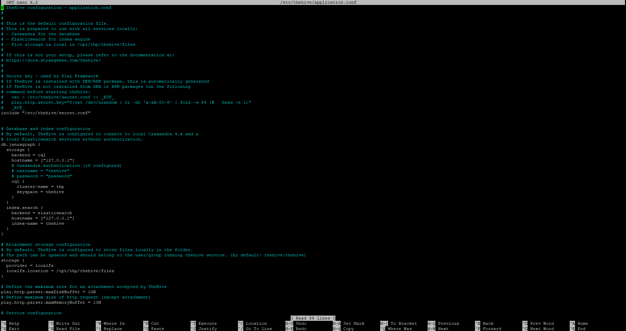Click the Paste shortcut label
This screenshot has height=331, width=626.
[x=158, y=329]
